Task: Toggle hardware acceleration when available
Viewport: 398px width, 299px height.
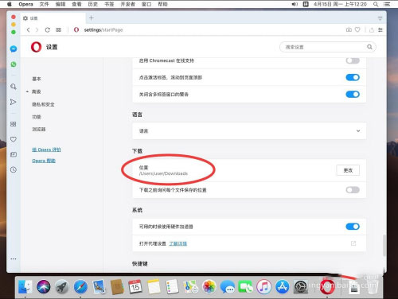Action: 353,227
